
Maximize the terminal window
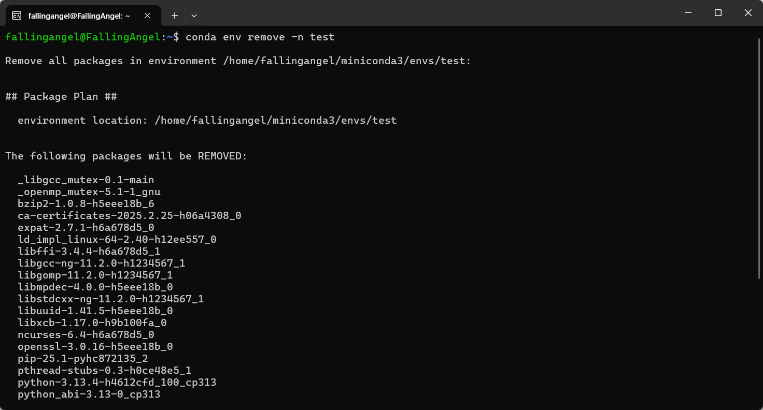click(x=718, y=13)
